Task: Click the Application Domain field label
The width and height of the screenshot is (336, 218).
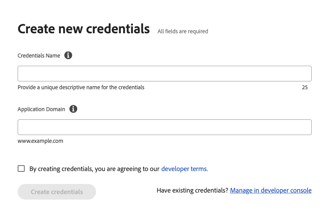Action: [41, 109]
